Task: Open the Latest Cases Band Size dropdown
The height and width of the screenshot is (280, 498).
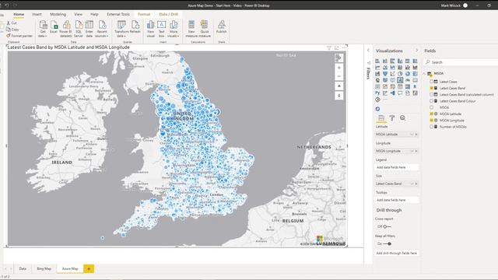Action: 412,184
